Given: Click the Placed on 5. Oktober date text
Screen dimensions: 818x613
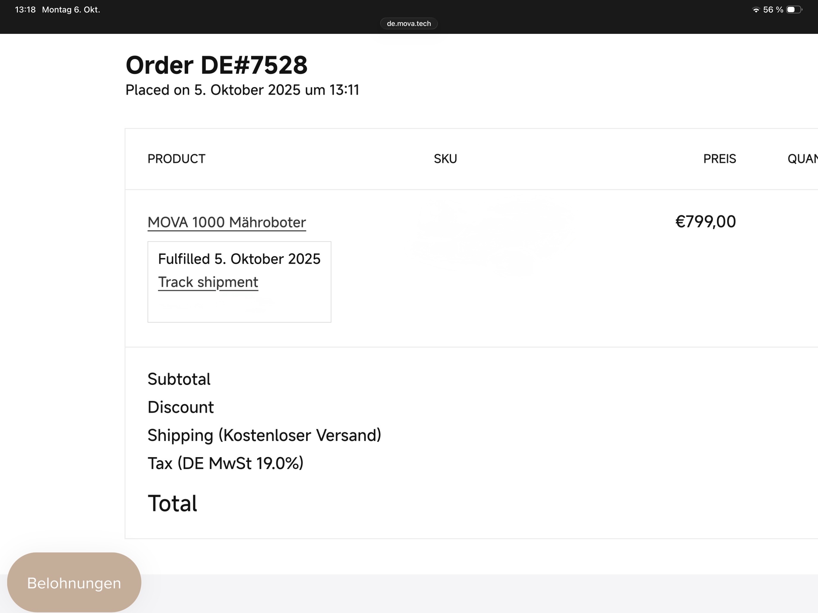Looking at the screenshot, I should coord(242,90).
